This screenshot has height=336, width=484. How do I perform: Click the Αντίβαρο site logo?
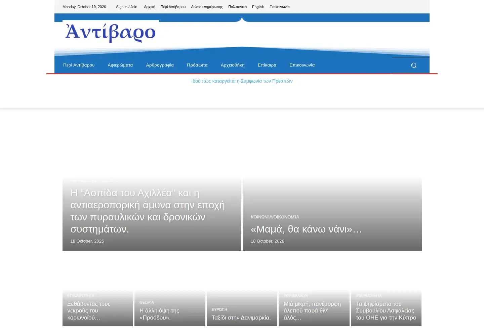111,33
